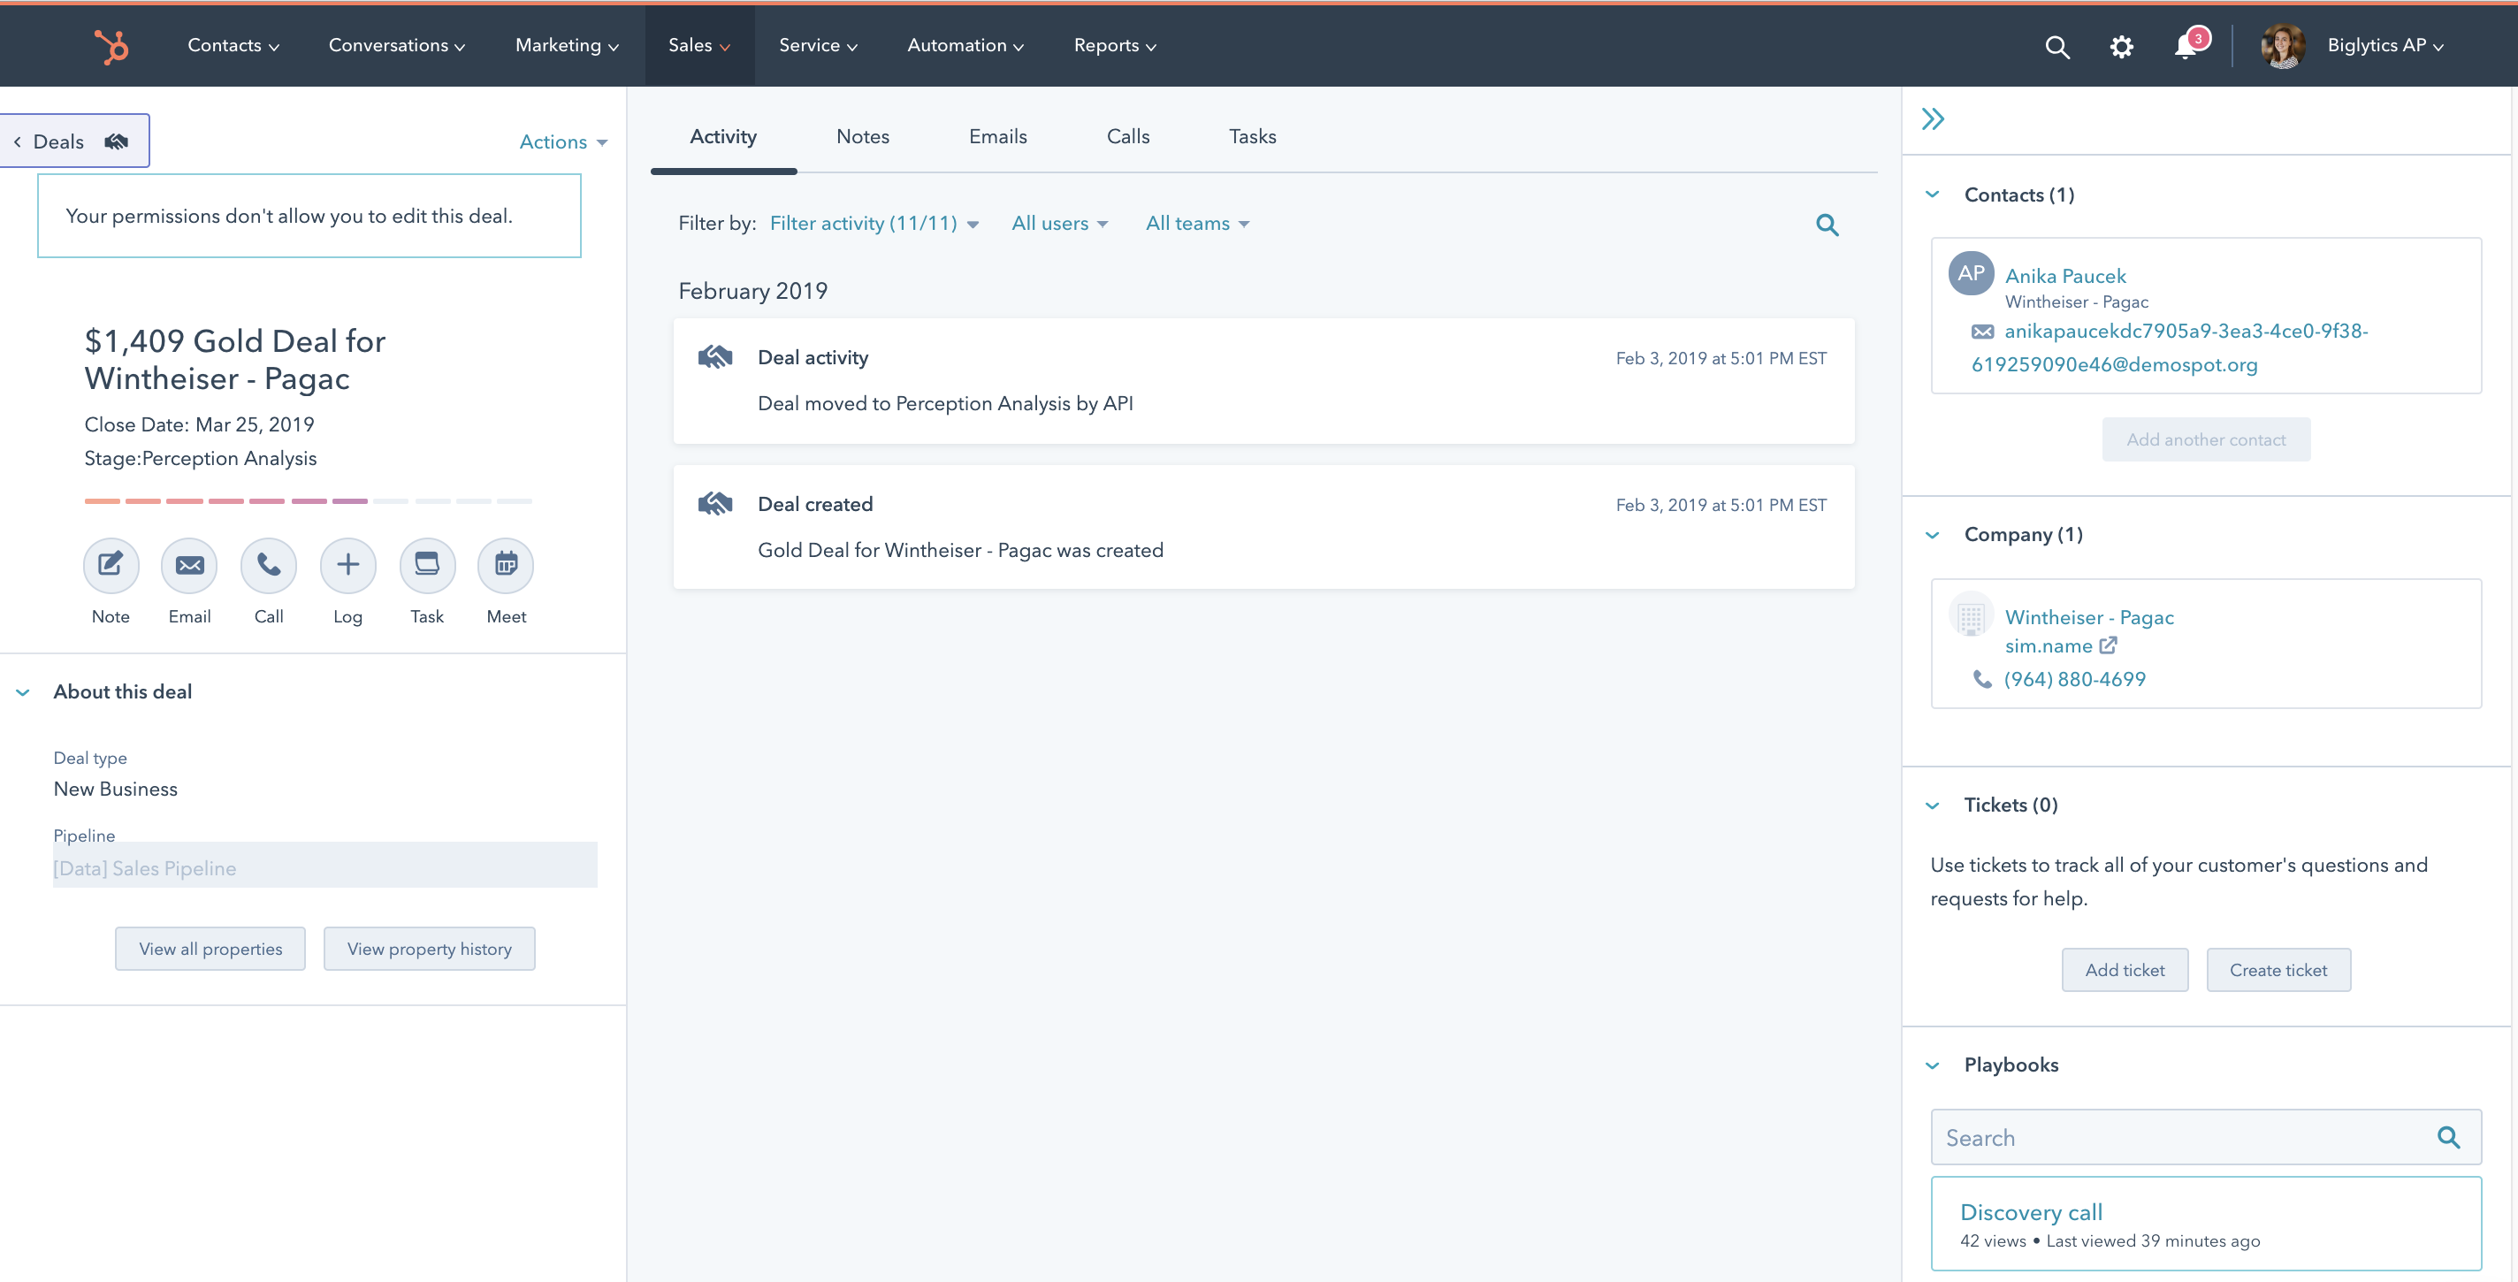Open the Biglytics AP account dropdown
The width and height of the screenshot is (2518, 1282).
(x=2385, y=46)
